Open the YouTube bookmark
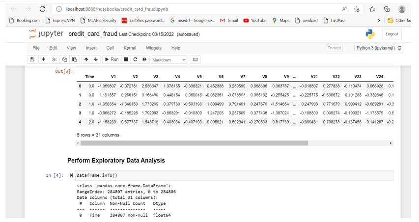Screen dimensions: 419x222 click(x=255, y=20)
